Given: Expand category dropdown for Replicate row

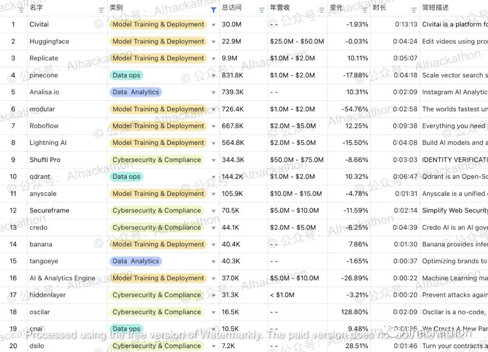Looking at the screenshot, I should coord(213,59).
